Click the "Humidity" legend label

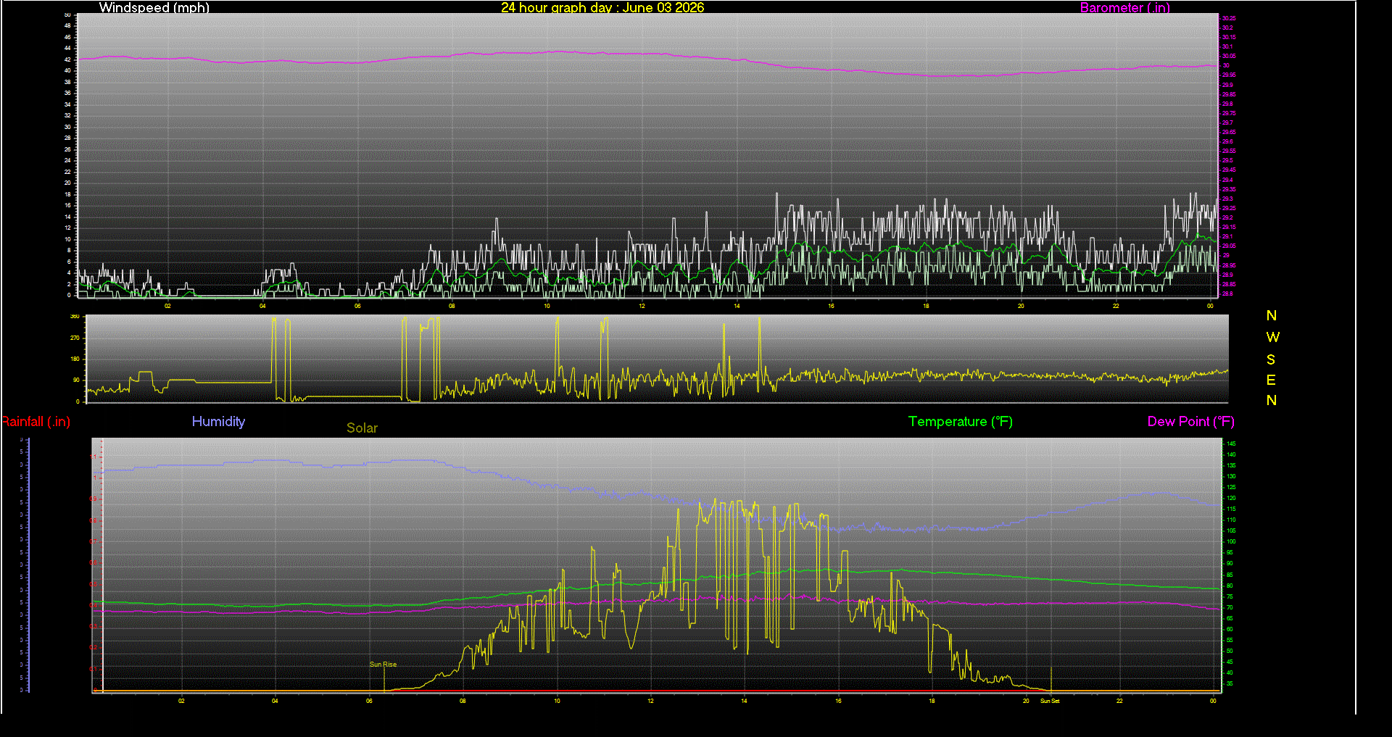pos(218,421)
